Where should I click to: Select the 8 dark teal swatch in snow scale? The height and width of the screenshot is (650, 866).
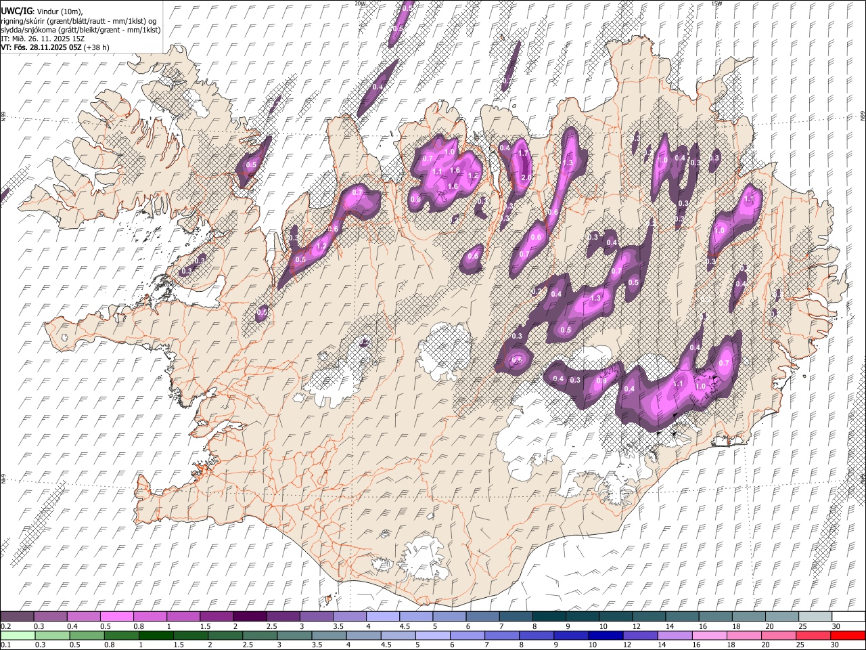click(549, 617)
